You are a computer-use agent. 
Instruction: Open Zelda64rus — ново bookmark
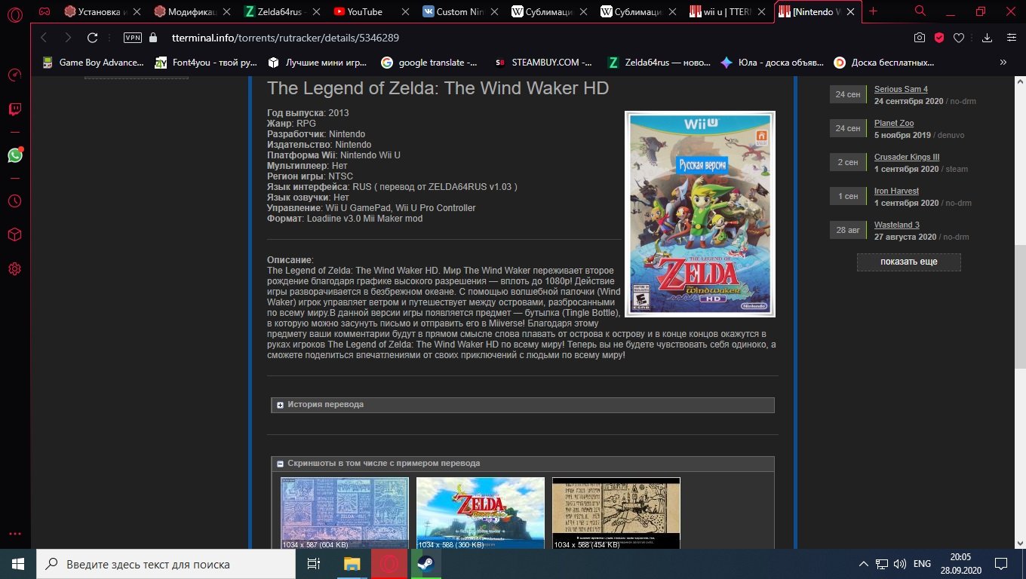pyautogui.click(x=659, y=63)
